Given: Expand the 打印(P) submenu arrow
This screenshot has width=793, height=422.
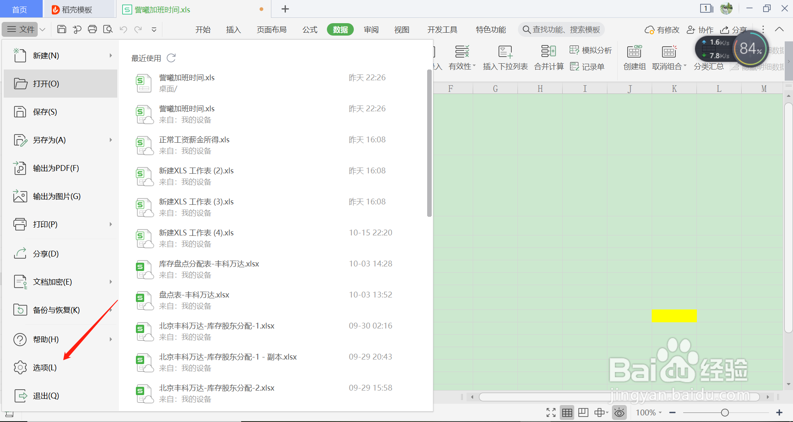Looking at the screenshot, I should pyautogui.click(x=111, y=224).
